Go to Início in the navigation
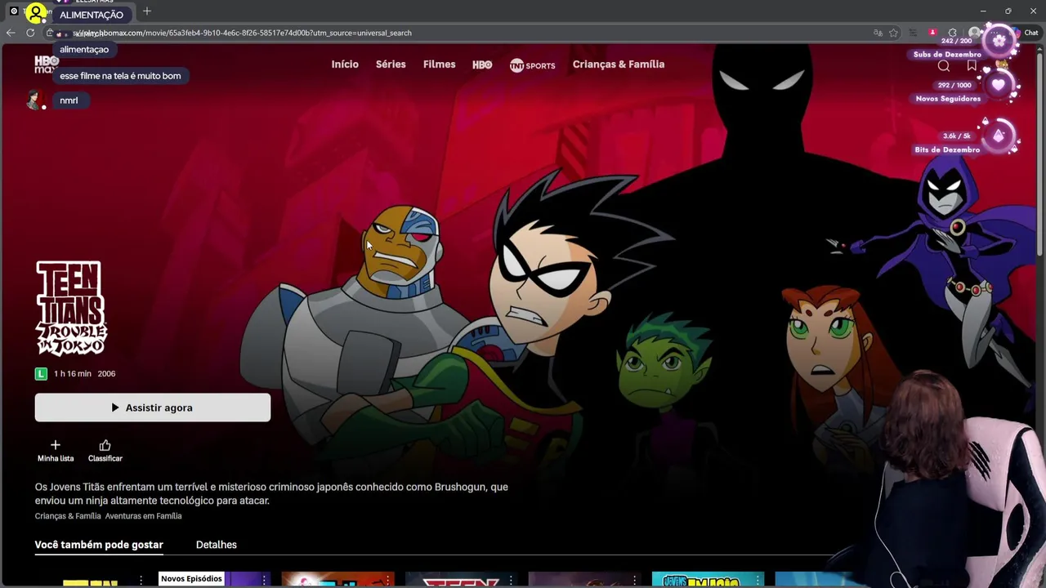This screenshot has height=588, width=1046. pyautogui.click(x=345, y=64)
